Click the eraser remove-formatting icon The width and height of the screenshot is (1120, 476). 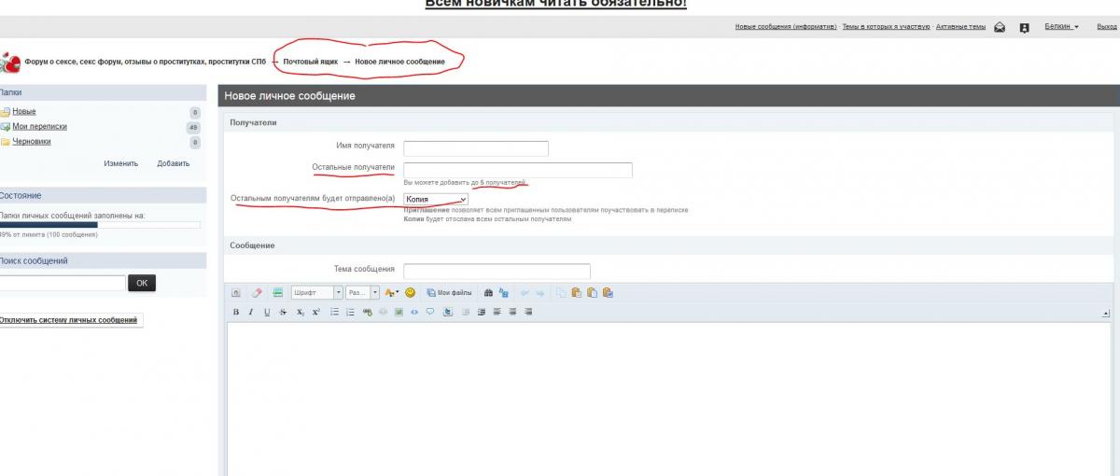[257, 292]
